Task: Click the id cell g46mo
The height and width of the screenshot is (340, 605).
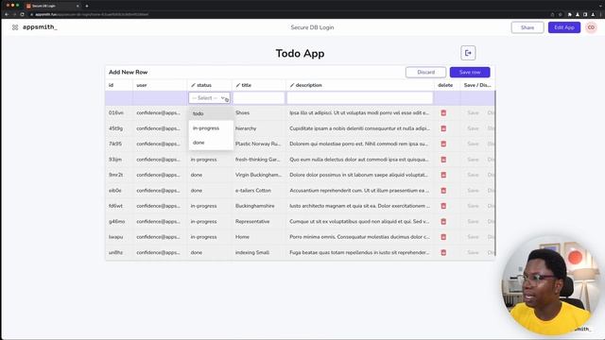Action: (x=116, y=222)
